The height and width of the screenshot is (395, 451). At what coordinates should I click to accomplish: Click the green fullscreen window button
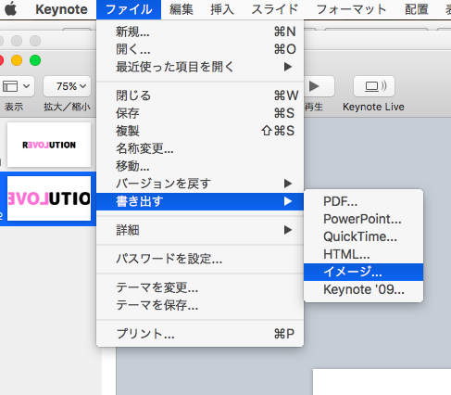pos(35,60)
